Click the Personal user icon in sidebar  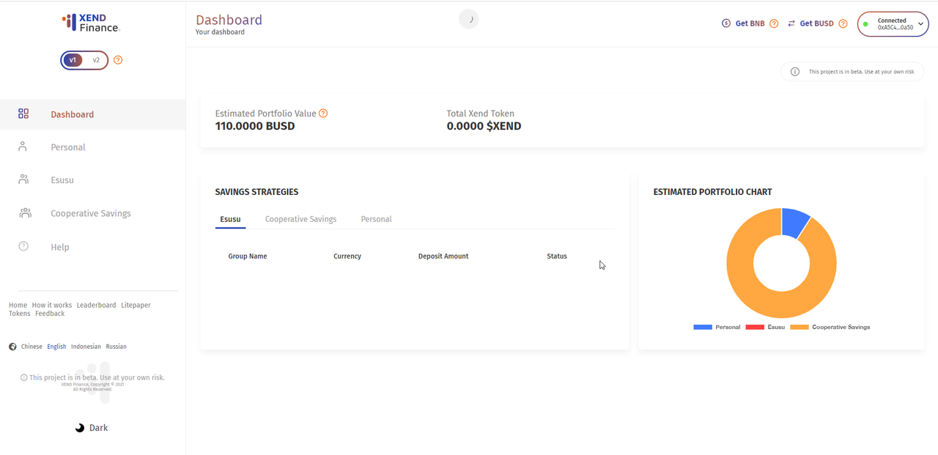(23, 147)
